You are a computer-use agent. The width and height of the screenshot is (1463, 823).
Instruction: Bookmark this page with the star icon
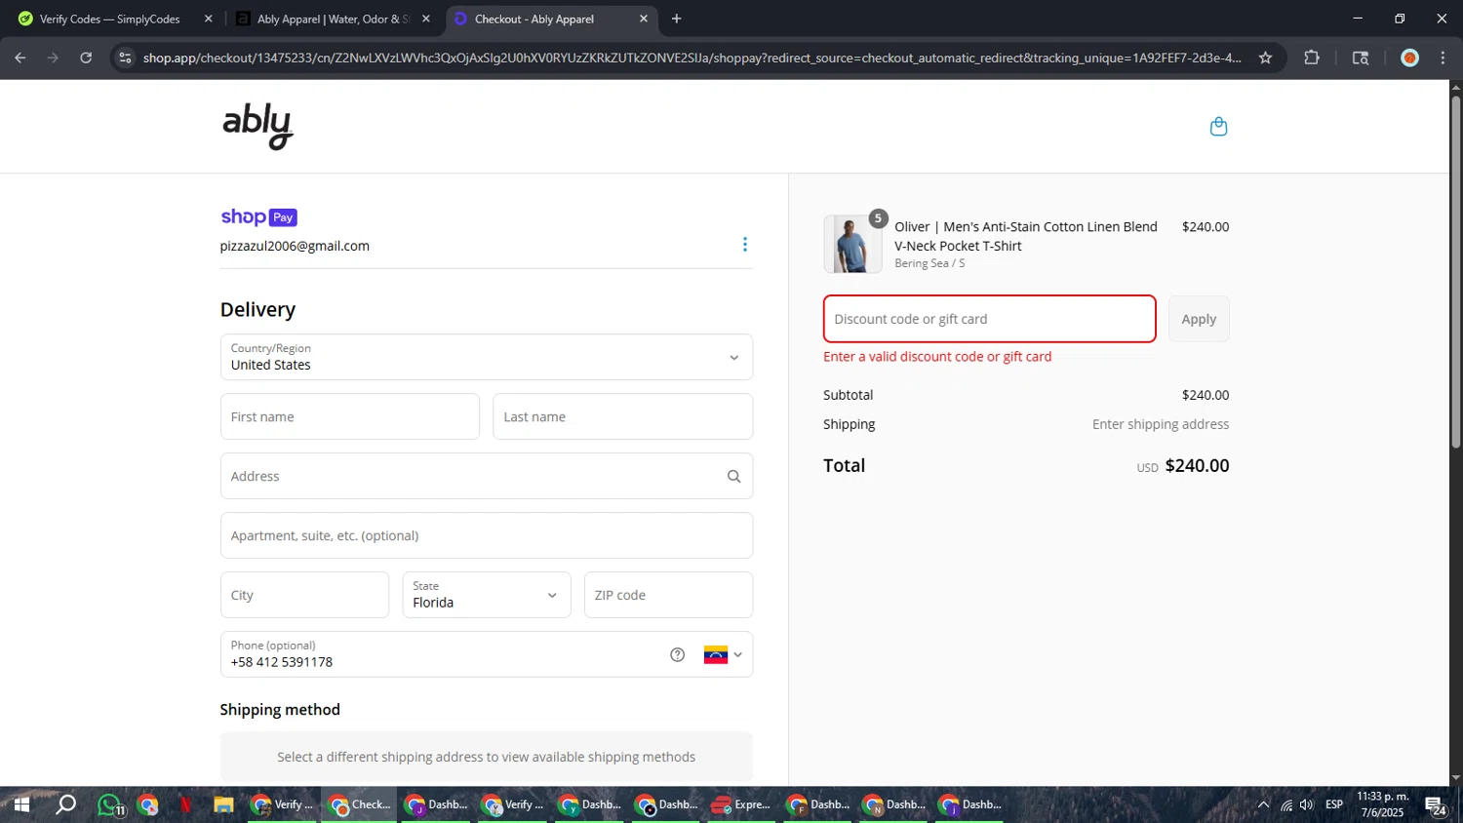click(1265, 59)
